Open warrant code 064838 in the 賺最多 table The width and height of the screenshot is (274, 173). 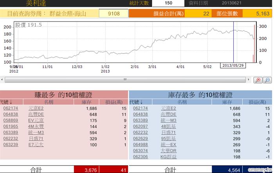click(x=11, y=114)
